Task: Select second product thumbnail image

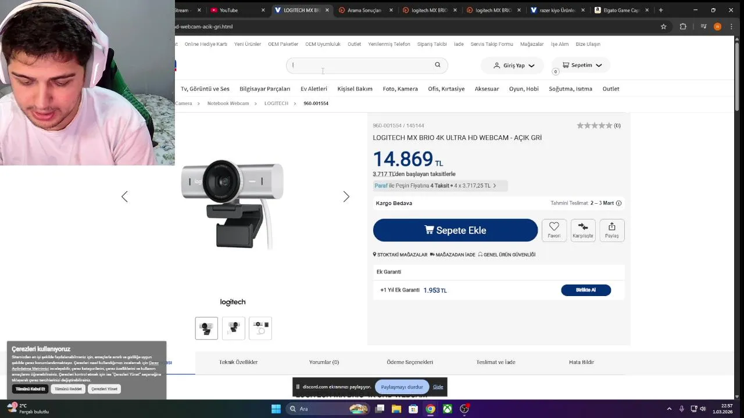Action: coord(234,328)
